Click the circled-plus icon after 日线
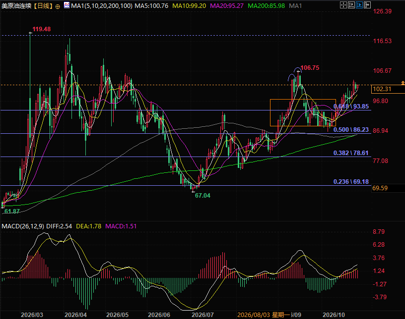Screen dimensions: 405x319 click(x=58, y=6)
